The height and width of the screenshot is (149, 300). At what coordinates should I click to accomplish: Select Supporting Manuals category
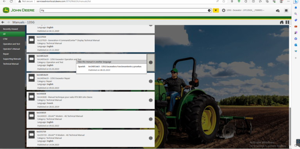(x=12, y=59)
